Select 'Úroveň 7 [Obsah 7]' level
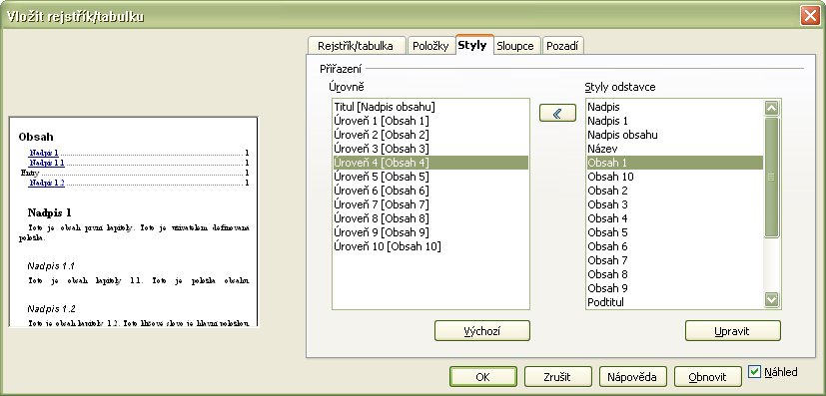 coord(430,204)
